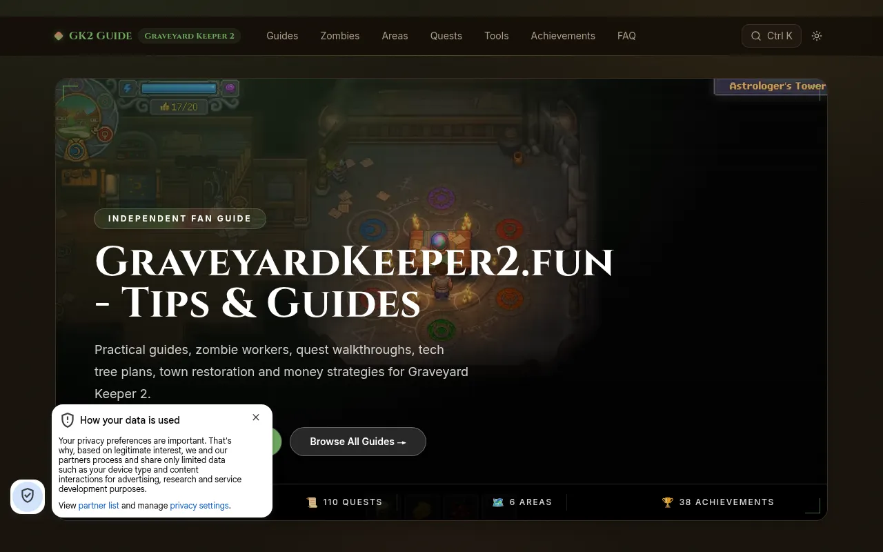The width and height of the screenshot is (883, 552).
Task: Toggle light theme with sun icon
Action: coord(817,36)
